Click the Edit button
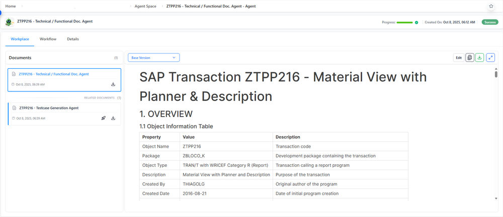503x217 pixels. point(459,58)
